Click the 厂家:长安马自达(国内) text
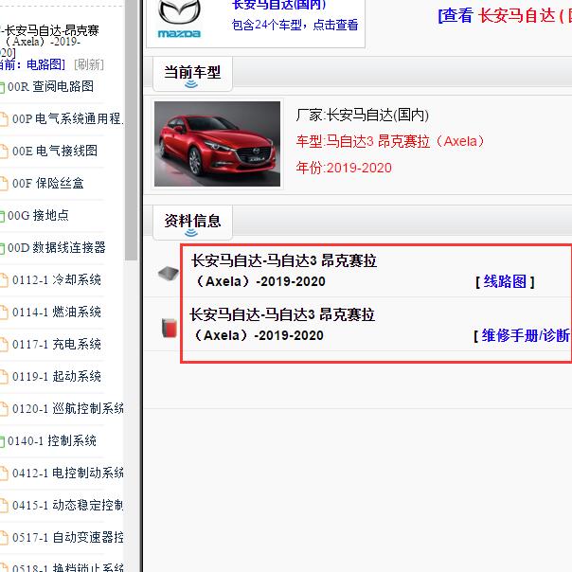The width and height of the screenshot is (572, 572). (x=363, y=116)
